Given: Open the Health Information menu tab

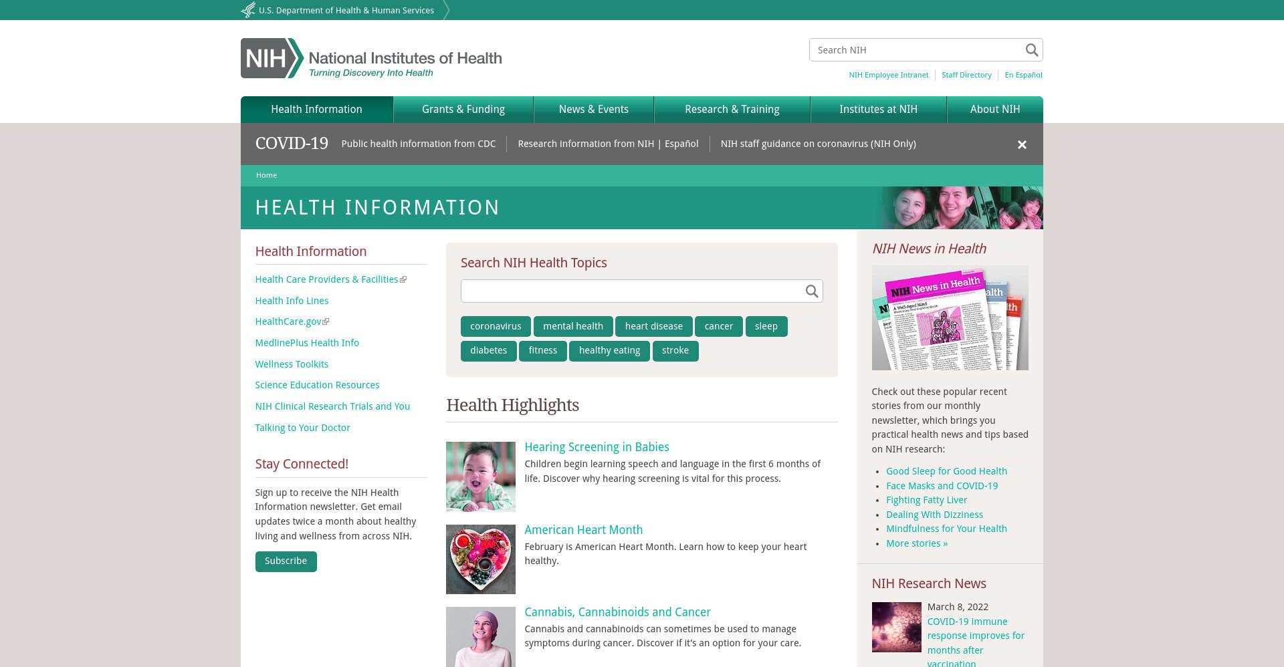Looking at the screenshot, I should (x=316, y=110).
